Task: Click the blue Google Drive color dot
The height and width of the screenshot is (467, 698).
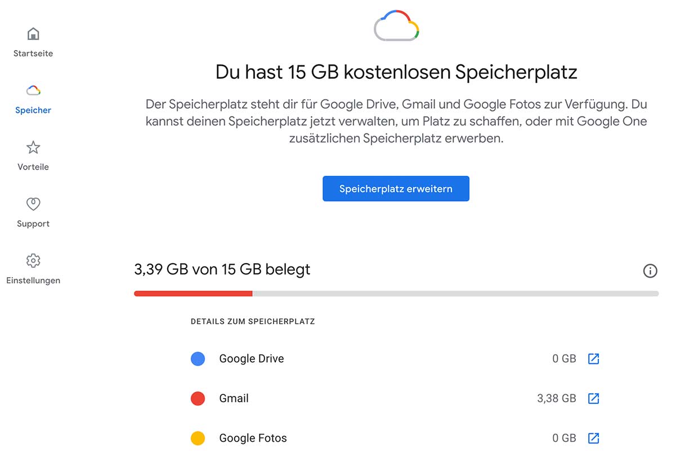Action: [x=198, y=359]
